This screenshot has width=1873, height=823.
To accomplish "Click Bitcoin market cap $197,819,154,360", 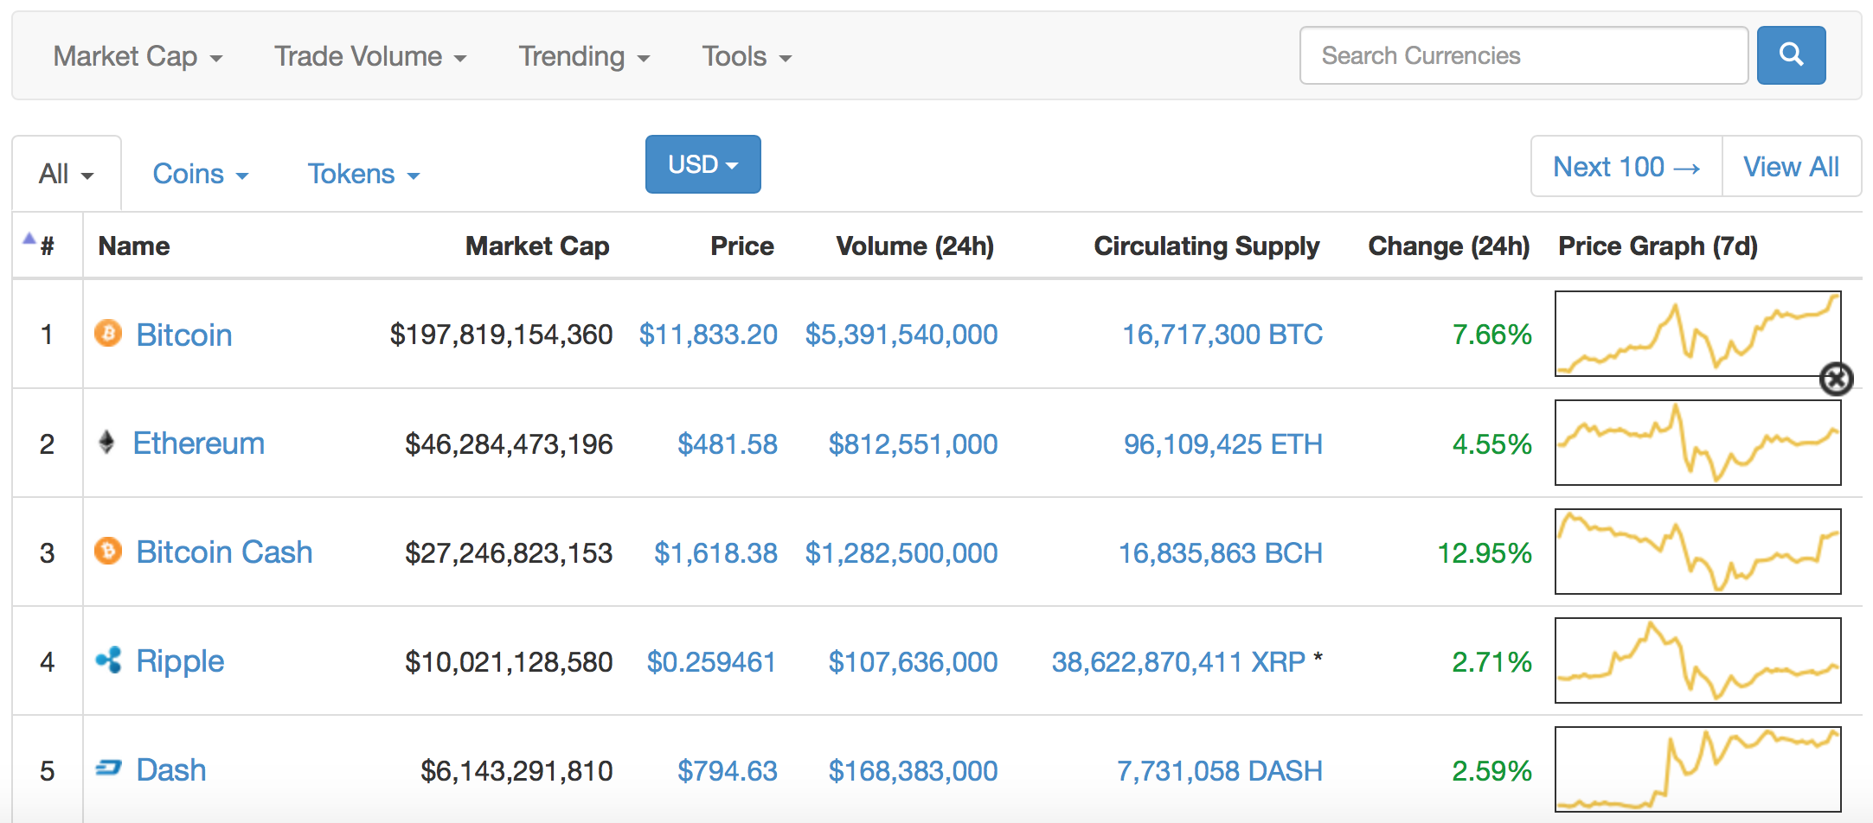I will pos(501,335).
